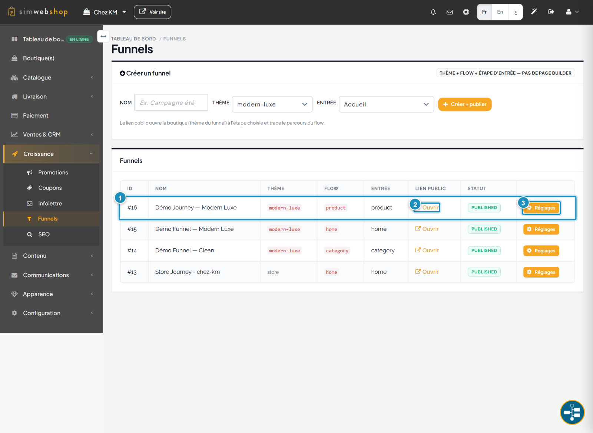This screenshot has width=593, height=433.
Task: Switch language to En
Action: (500, 12)
